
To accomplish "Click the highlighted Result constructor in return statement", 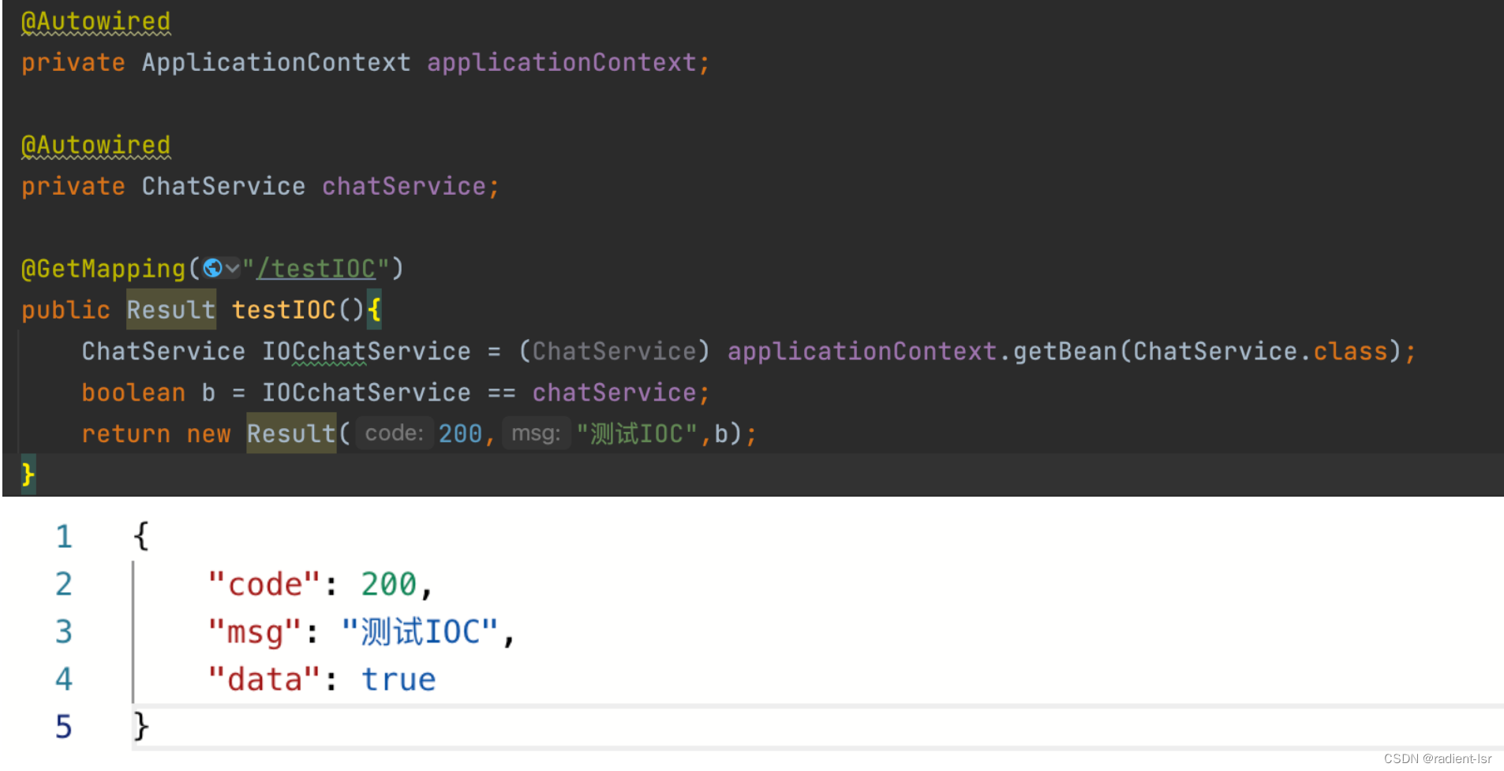I will click(291, 433).
